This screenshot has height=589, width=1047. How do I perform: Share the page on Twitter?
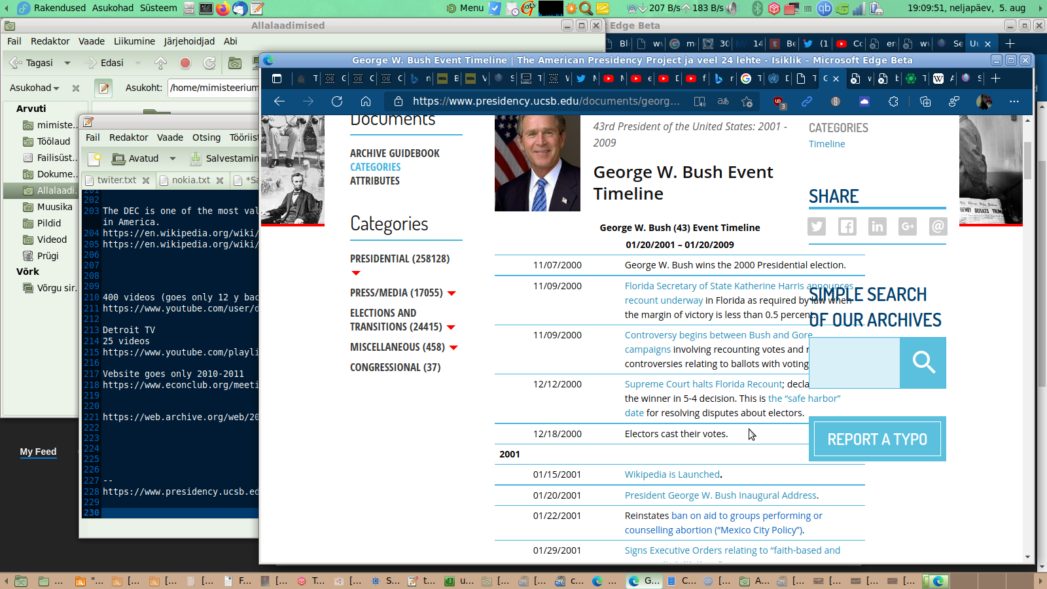coord(817,226)
